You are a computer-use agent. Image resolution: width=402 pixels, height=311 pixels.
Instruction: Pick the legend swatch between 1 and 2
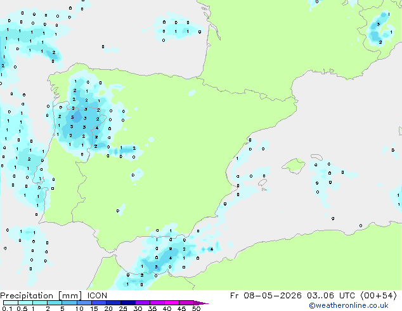[x=40, y=303]
